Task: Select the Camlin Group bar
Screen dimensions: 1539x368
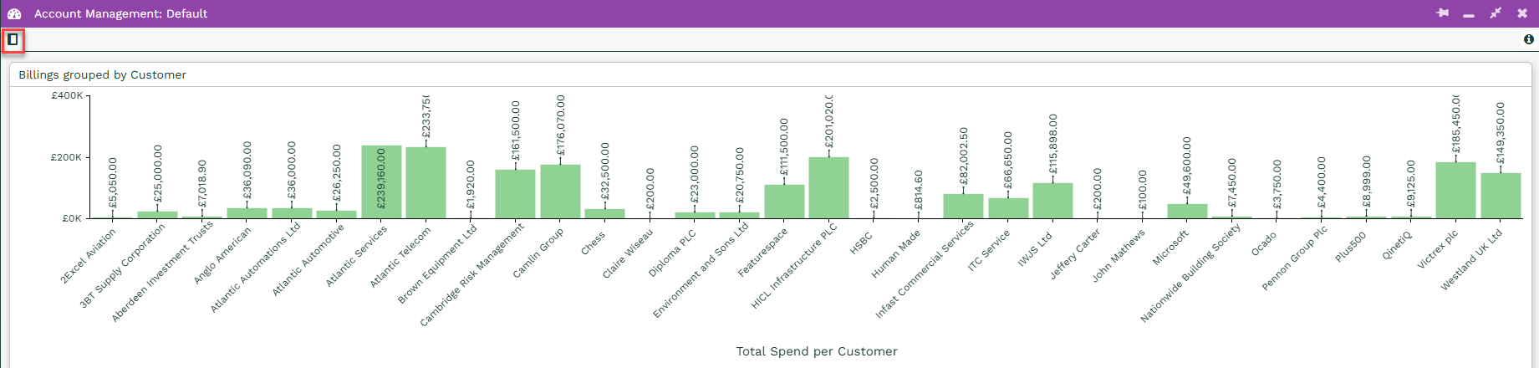Action: (560, 192)
